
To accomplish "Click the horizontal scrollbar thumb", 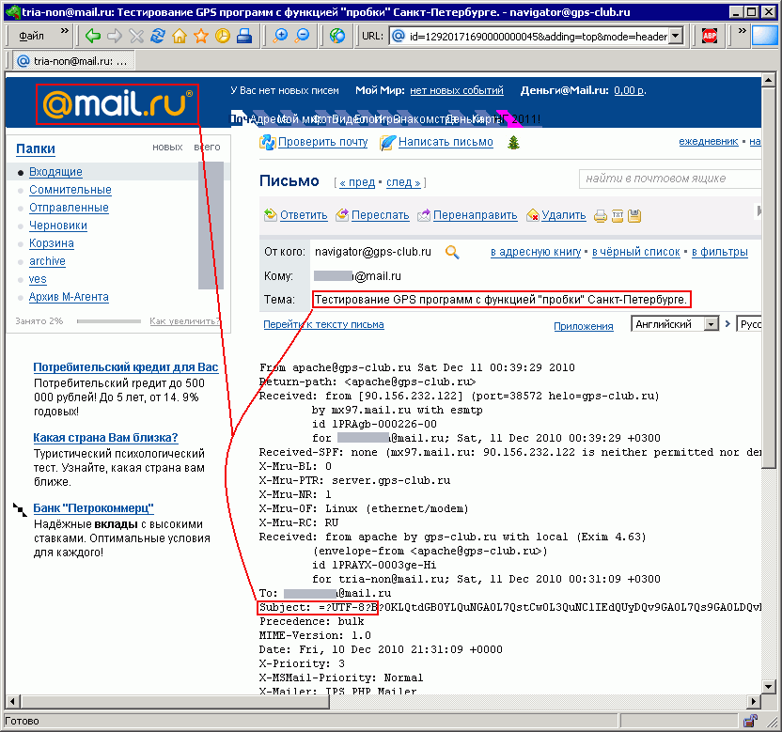I will pyautogui.click(x=176, y=702).
